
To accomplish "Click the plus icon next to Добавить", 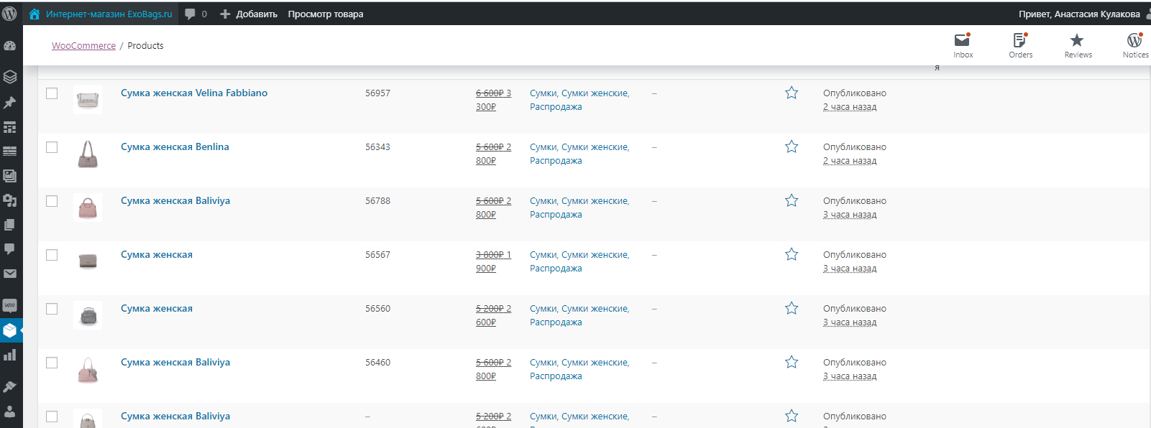I will tap(225, 14).
